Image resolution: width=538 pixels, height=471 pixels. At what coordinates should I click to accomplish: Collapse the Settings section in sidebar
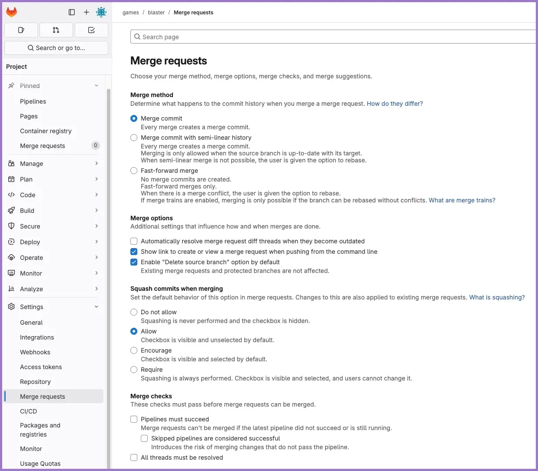(x=96, y=307)
